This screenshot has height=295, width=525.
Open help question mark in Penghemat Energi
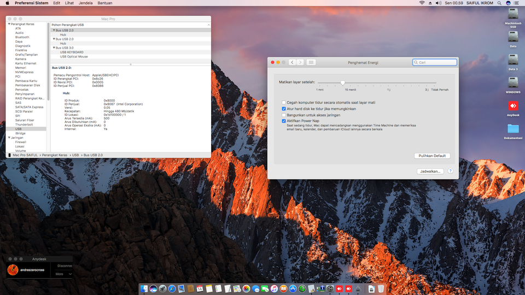click(x=450, y=171)
